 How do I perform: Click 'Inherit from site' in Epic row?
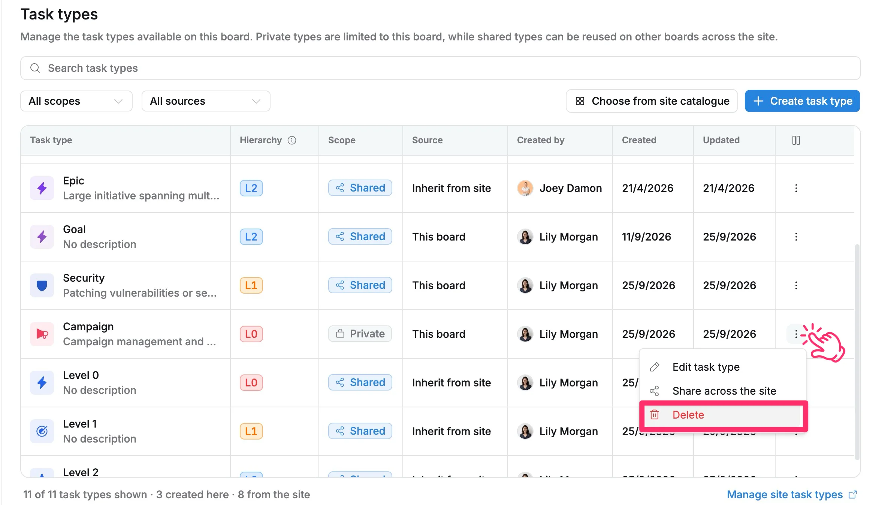coord(451,188)
